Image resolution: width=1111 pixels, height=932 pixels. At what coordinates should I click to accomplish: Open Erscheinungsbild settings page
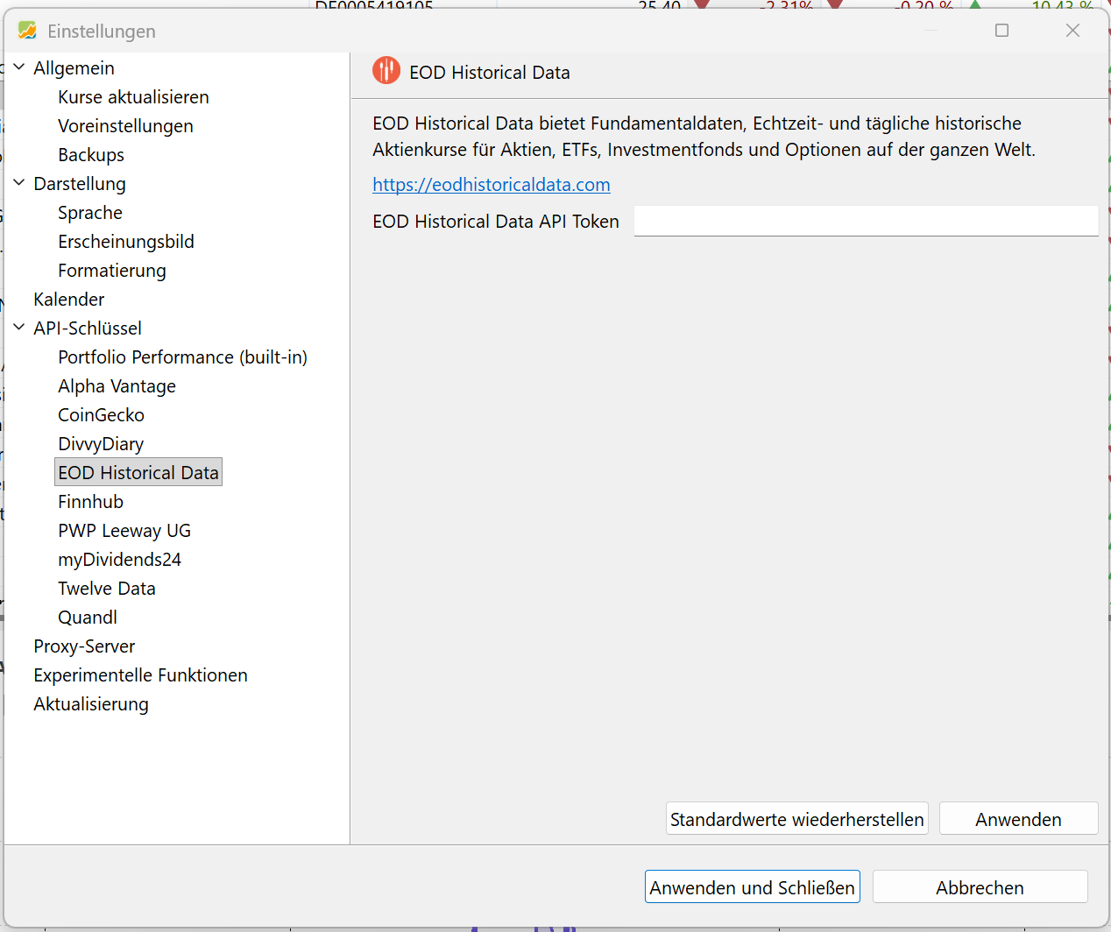tap(126, 242)
